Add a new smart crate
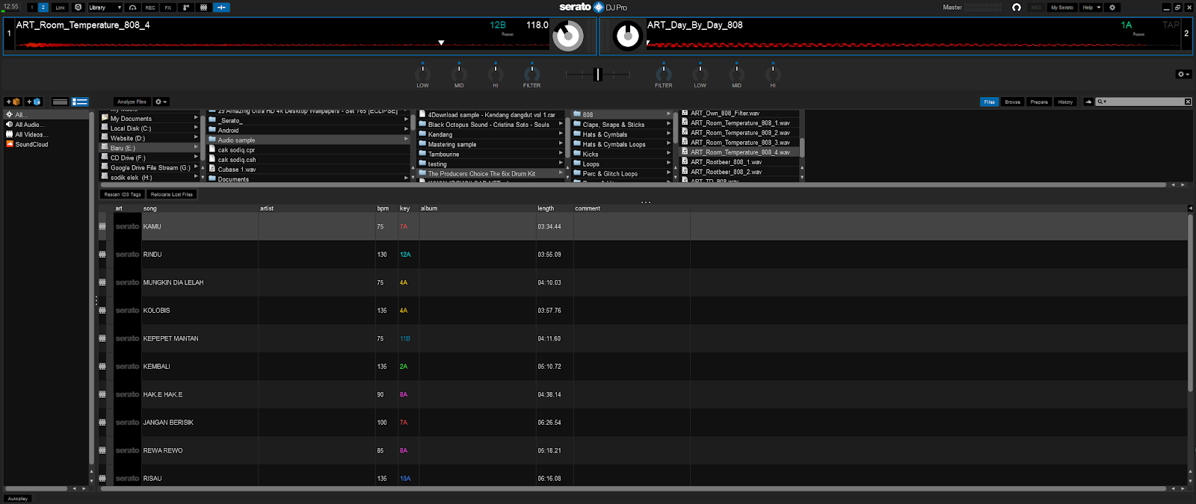1196x504 pixels. click(x=34, y=102)
